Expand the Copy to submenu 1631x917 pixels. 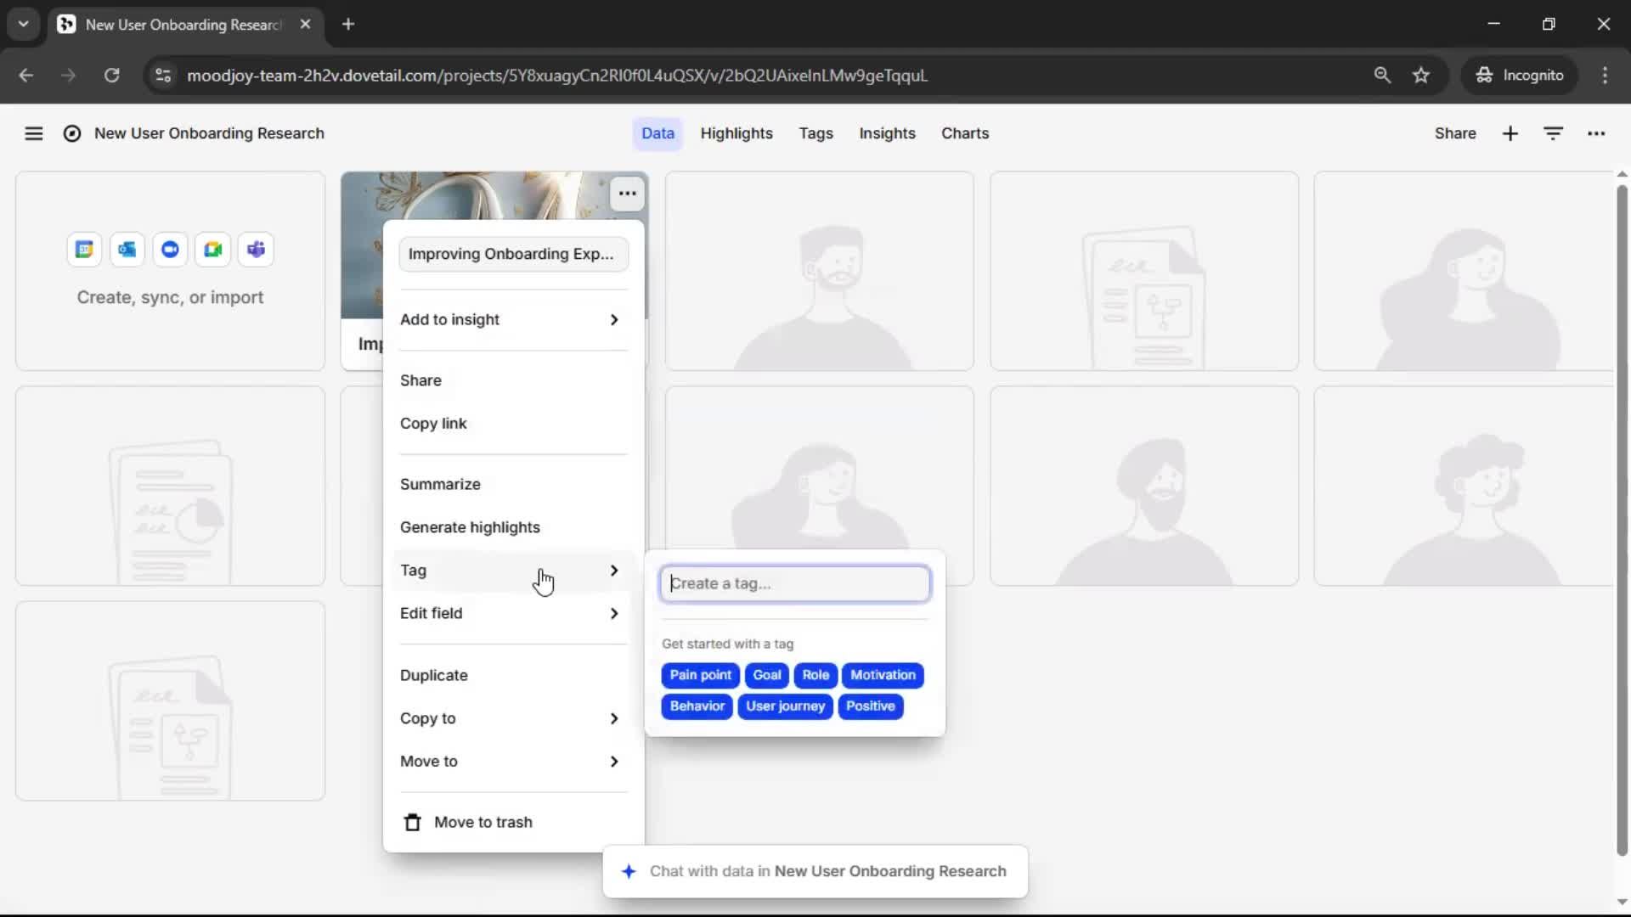510,718
